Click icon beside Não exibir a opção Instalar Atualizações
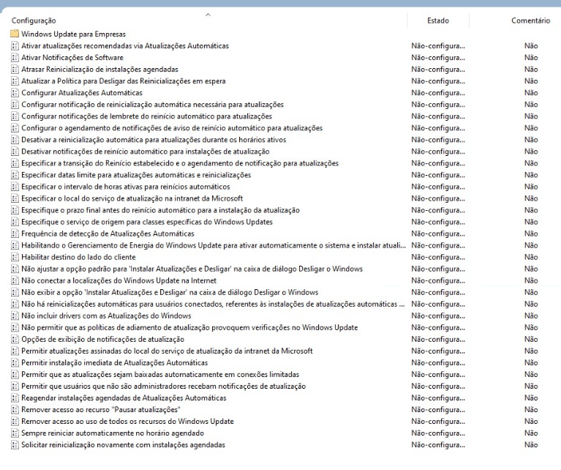The height and width of the screenshot is (470, 561). (x=15, y=292)
